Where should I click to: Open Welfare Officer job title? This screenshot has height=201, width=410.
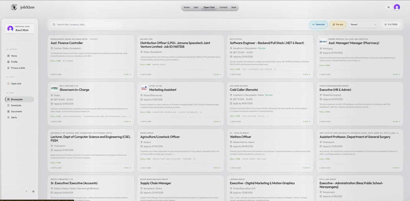(x=241, y=137)
